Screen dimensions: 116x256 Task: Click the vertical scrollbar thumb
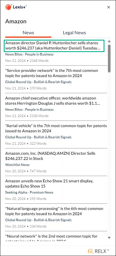click(109, 58)
